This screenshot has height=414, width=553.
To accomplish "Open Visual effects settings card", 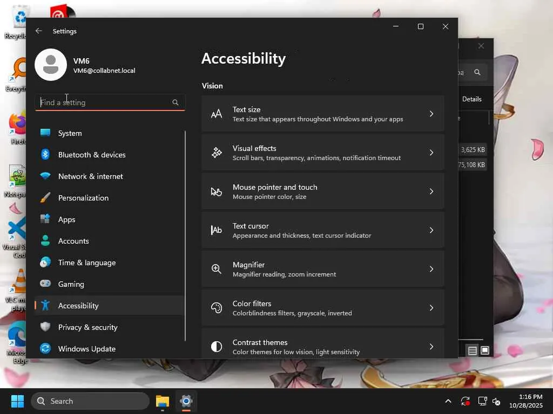I will click(323, 153).
